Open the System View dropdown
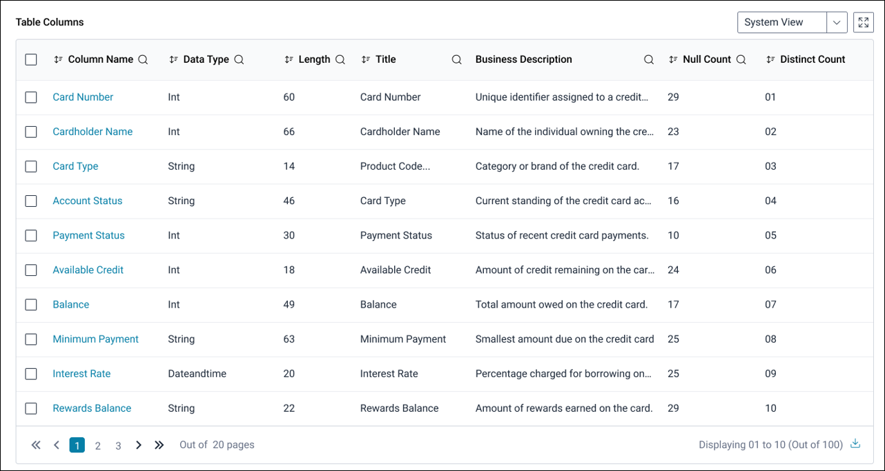 coord(837,22)
